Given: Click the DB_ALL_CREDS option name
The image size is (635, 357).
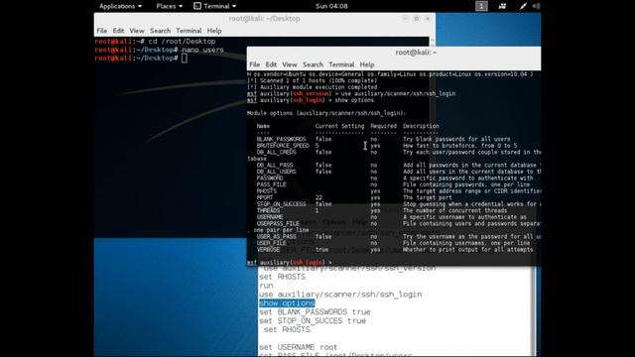Looking at the screenshot, I should pos(276,152).
